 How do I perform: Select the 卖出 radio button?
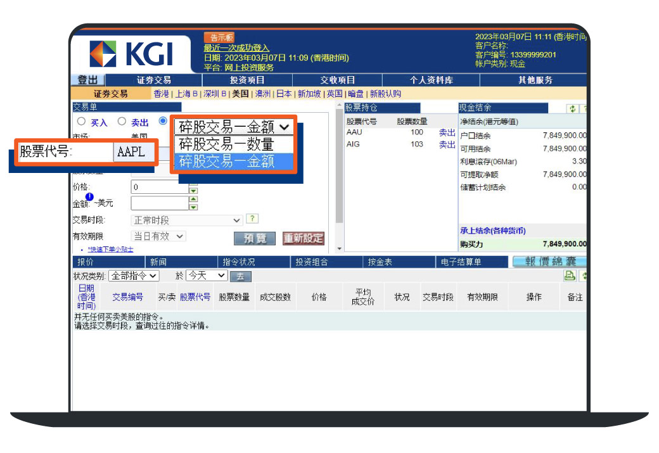coord(122,122)
